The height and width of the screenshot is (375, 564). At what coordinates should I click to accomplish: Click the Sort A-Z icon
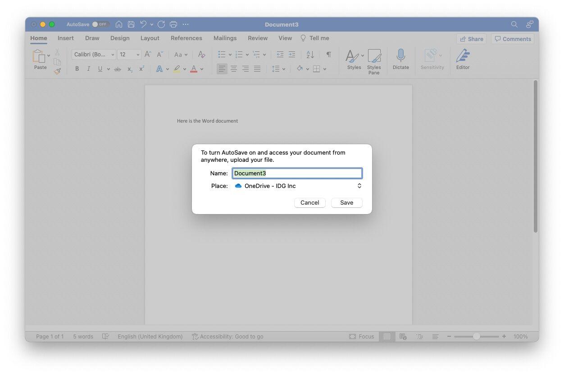click(x=310, y=55)
